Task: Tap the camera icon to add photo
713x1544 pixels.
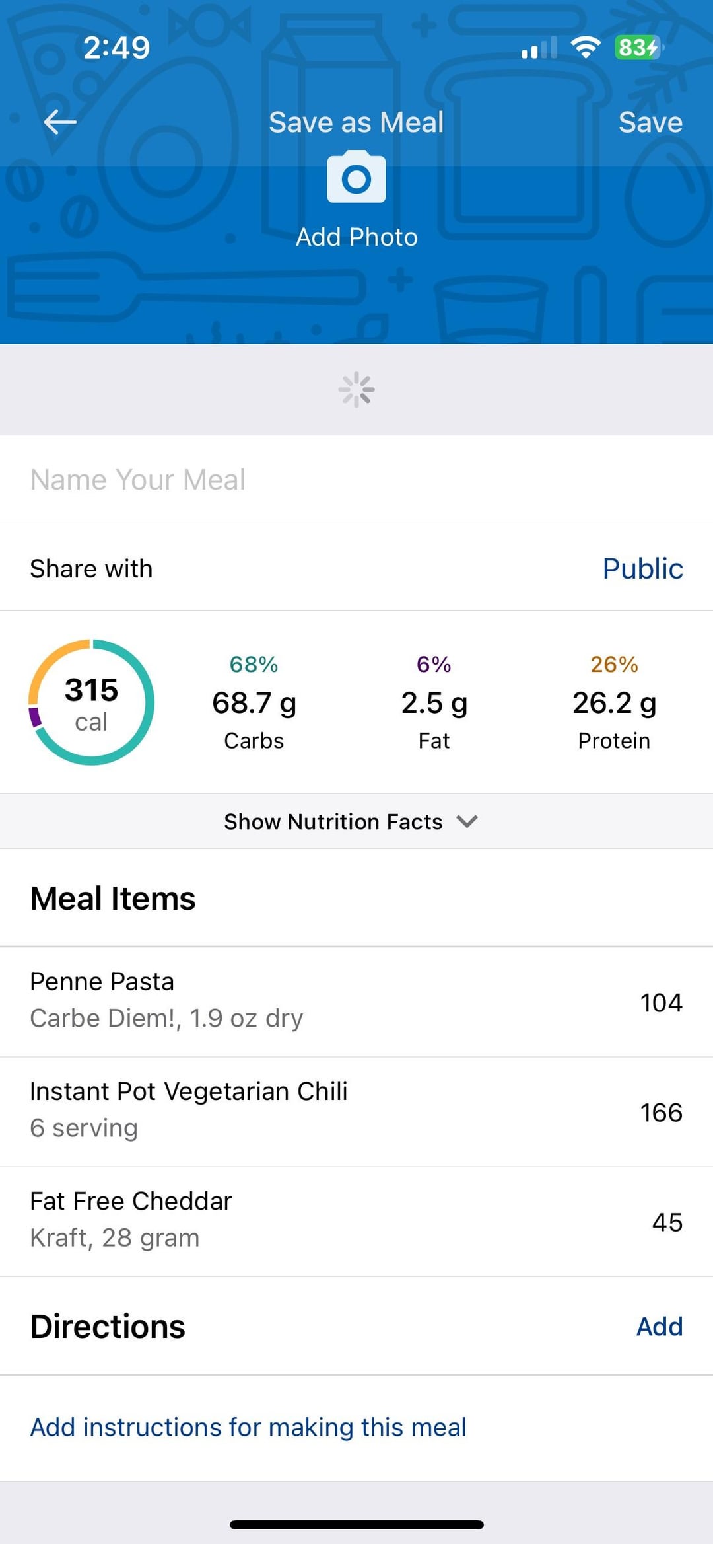Action: (356, 176)
